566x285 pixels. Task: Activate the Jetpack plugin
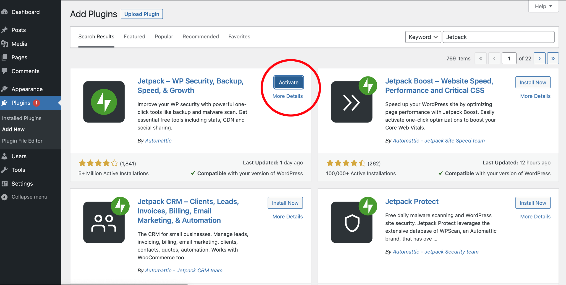point(288,82)
